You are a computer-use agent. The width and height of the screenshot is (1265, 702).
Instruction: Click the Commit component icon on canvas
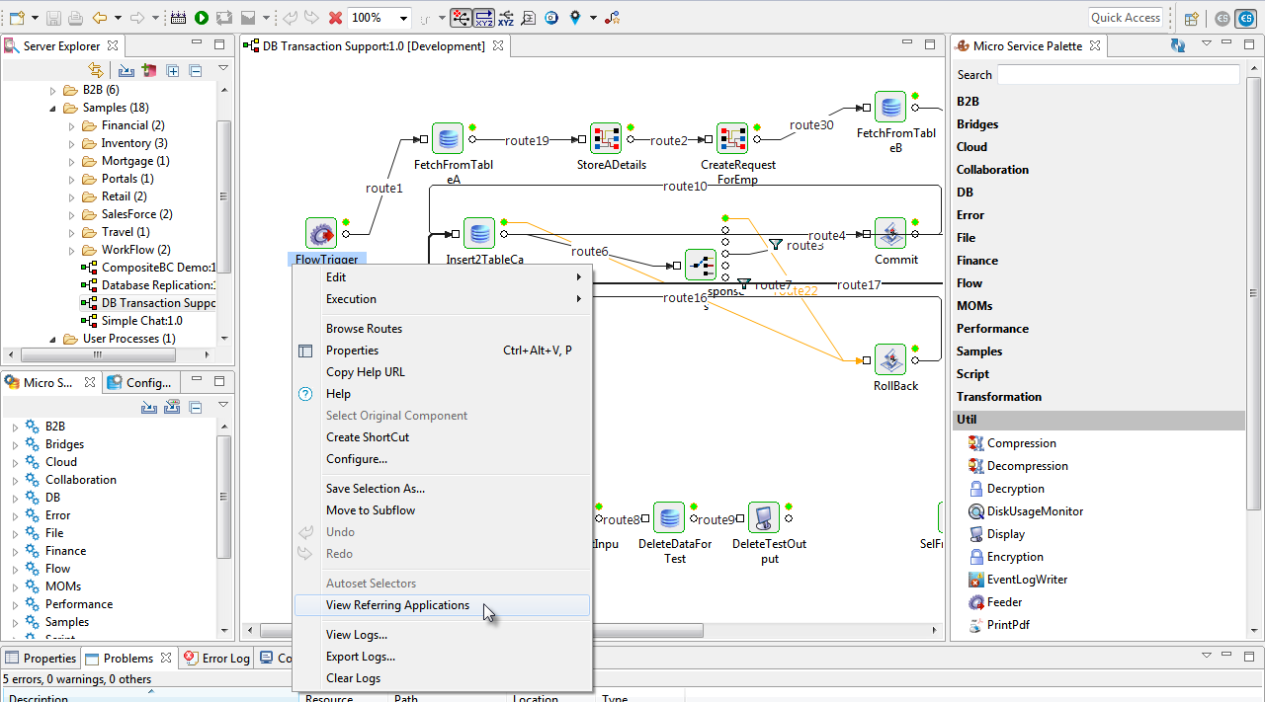[890, 234]
